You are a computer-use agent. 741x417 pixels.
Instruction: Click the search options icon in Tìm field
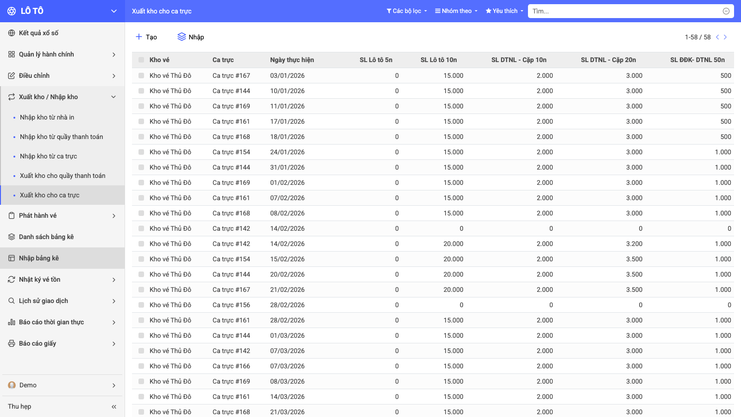click(x=726, y=11)
